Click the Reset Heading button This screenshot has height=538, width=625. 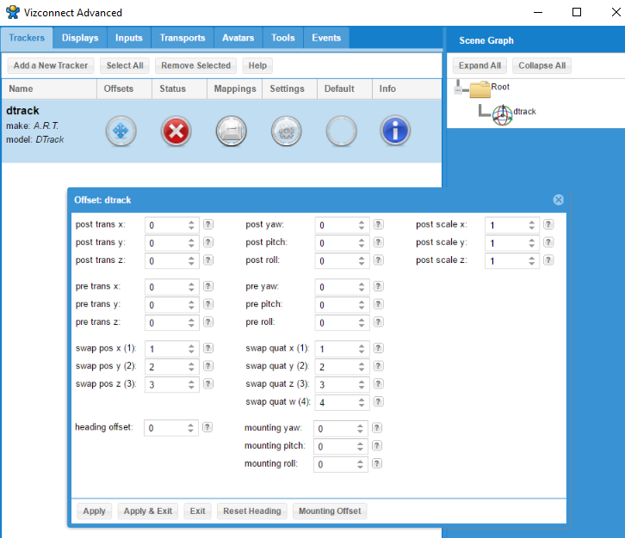coord(251,511)
